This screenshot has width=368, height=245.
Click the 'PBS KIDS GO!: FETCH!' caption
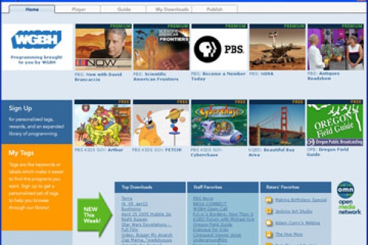point(157,150)
